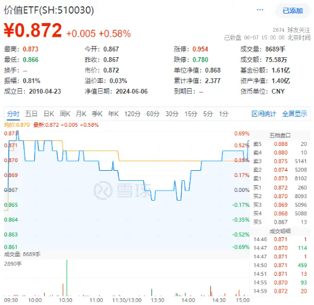Click the 14:55 trade detail row

pyautogui.click(x=280, y=283)
